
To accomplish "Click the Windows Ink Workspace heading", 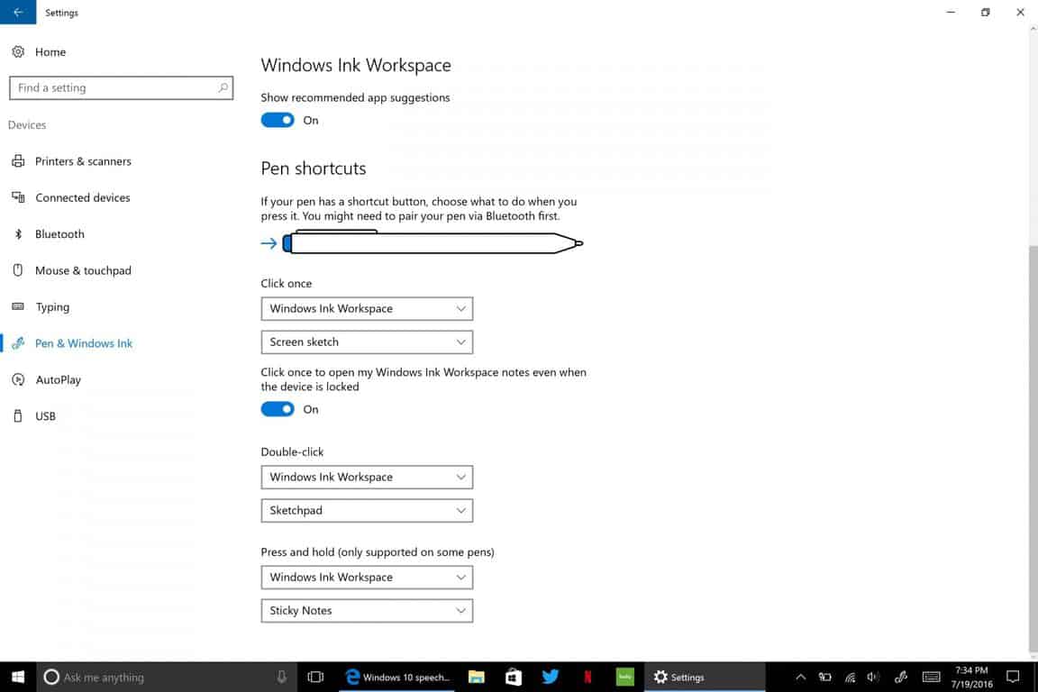I will [356, 65].
